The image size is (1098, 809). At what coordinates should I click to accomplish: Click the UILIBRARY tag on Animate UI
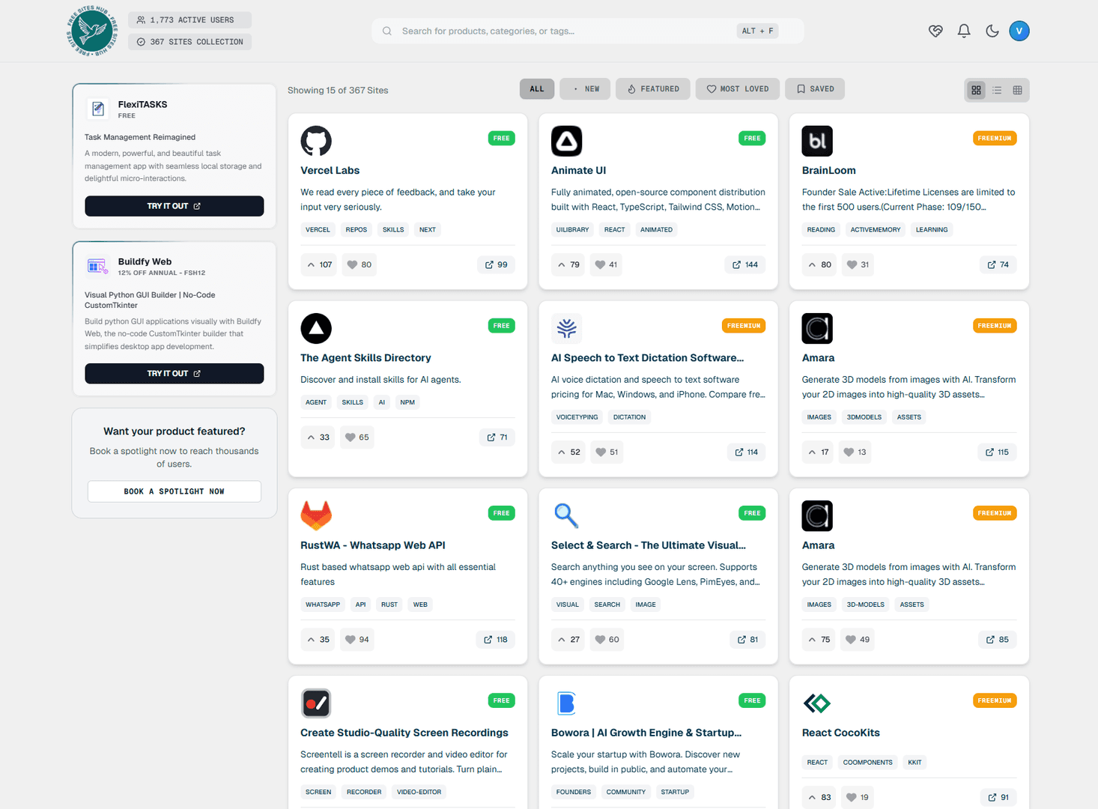(572, 230)
